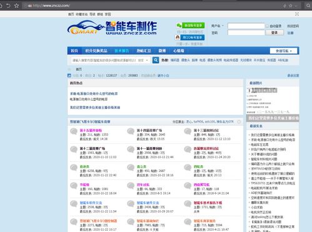Click the 注册 register link
The height and width of the screenshot is (232, 312).
[x=290, y=33]
